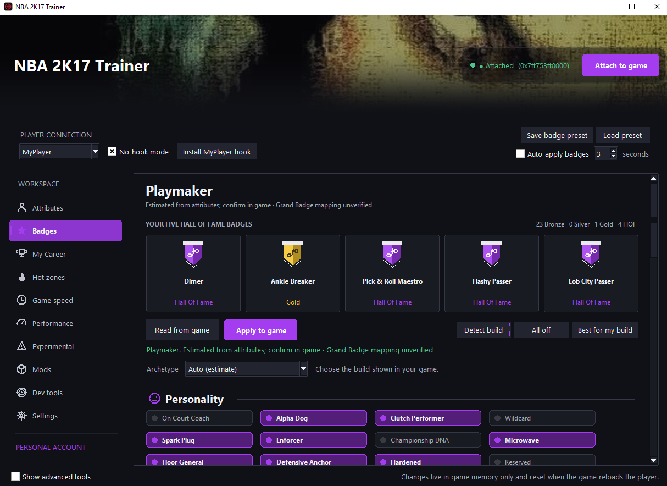Click the badge count summary '23 Bronze'
667x486 pixels.
pos(550,224)
